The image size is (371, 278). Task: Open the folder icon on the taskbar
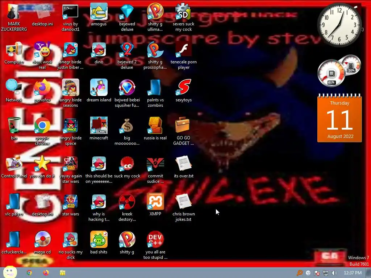pyautogui.click(x=62, y=273)
